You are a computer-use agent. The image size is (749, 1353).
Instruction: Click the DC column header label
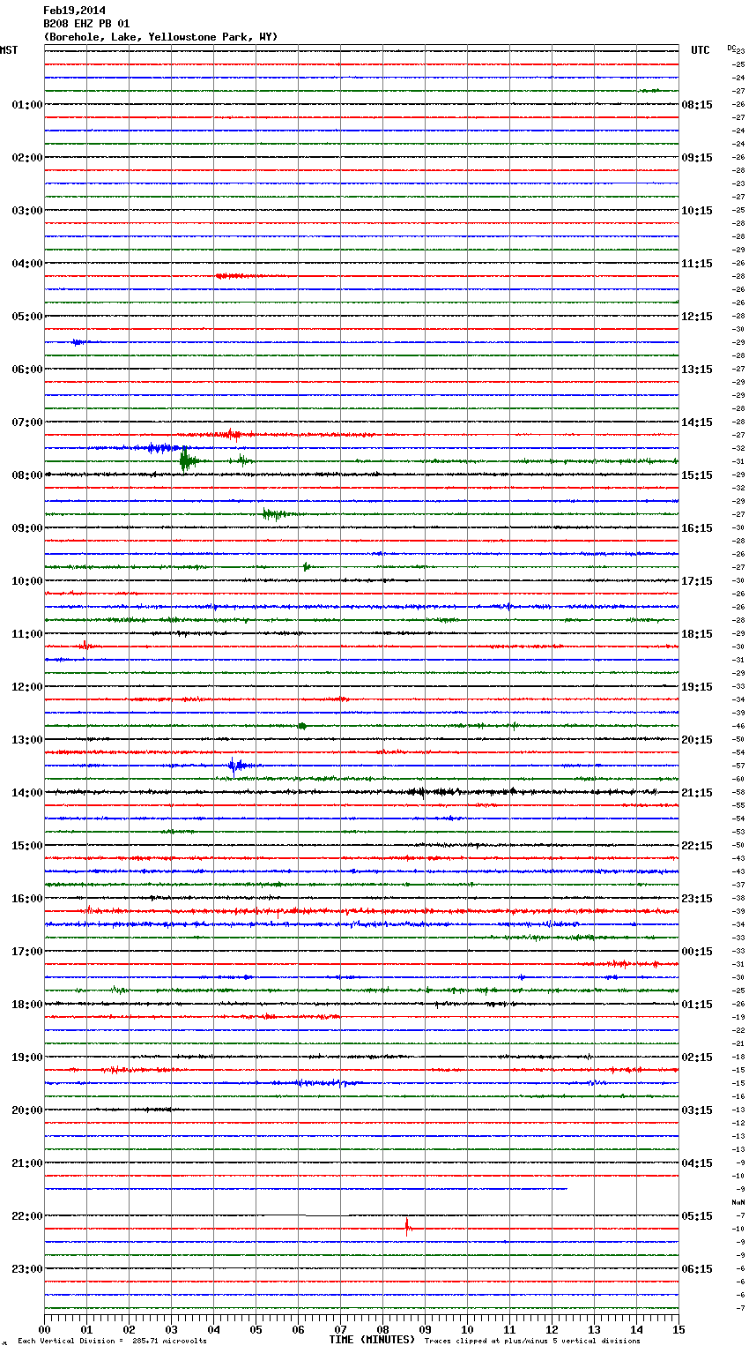[x=731, y=48]
